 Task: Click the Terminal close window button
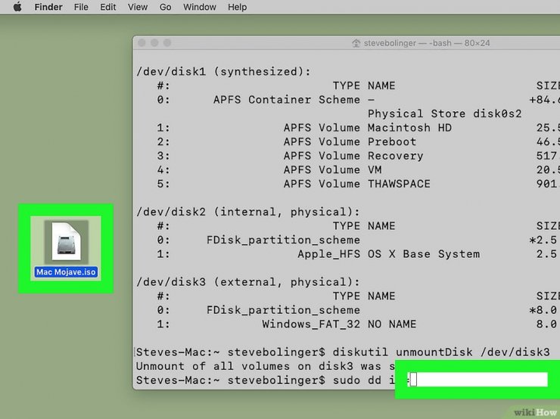[142, 43]
